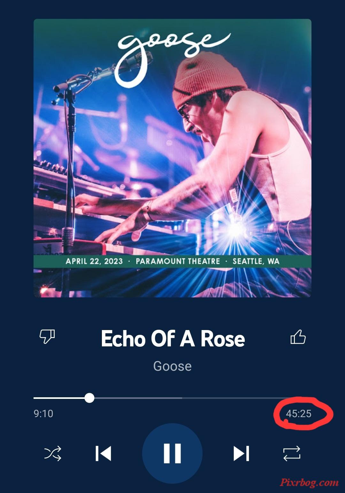Click the 9:10 elapsed time label
The height and width of the screenshot is (493, 345).
click(x=43, y=414)
